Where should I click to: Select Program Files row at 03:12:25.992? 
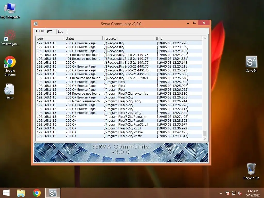pos(119,86)
